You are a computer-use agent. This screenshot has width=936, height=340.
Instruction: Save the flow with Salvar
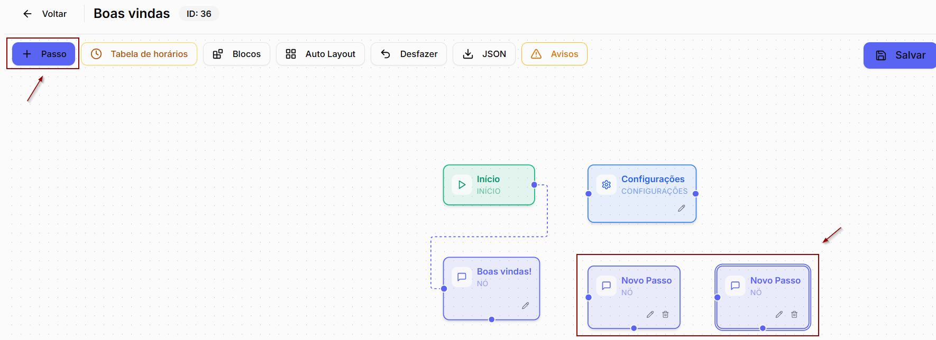coord(900,55)
